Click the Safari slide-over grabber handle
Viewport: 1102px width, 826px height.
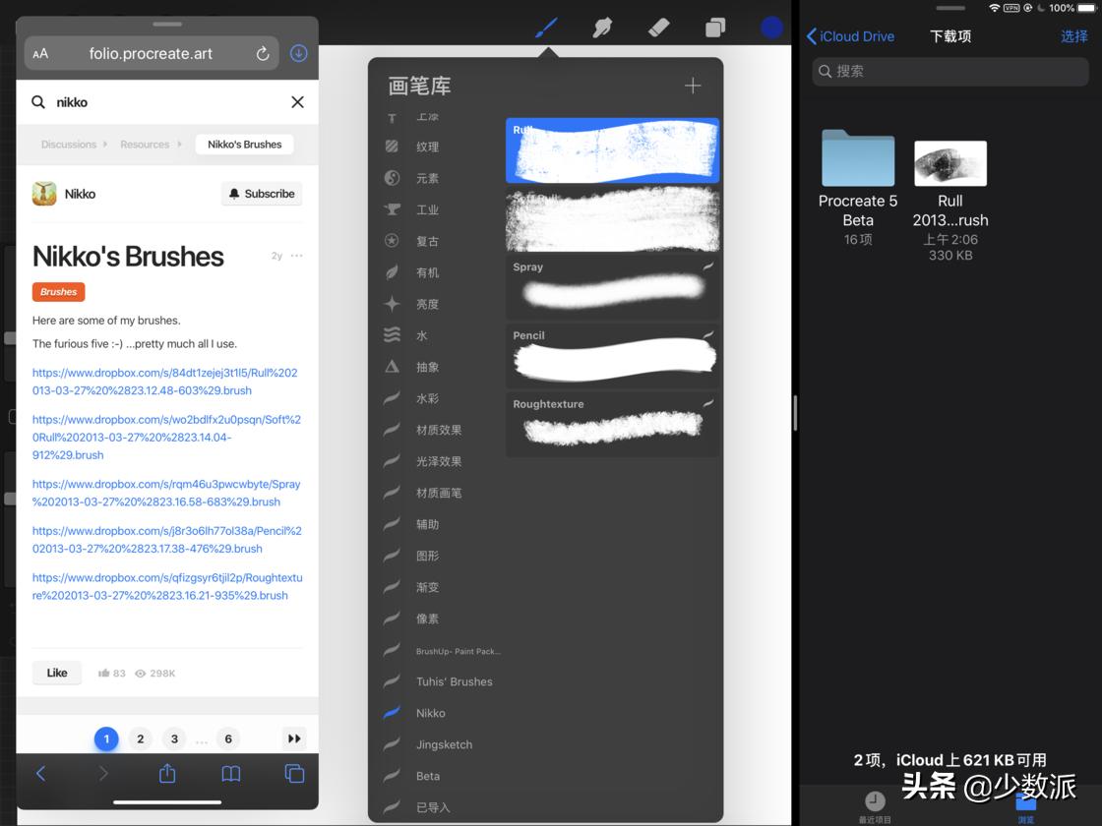coord(167,24)
